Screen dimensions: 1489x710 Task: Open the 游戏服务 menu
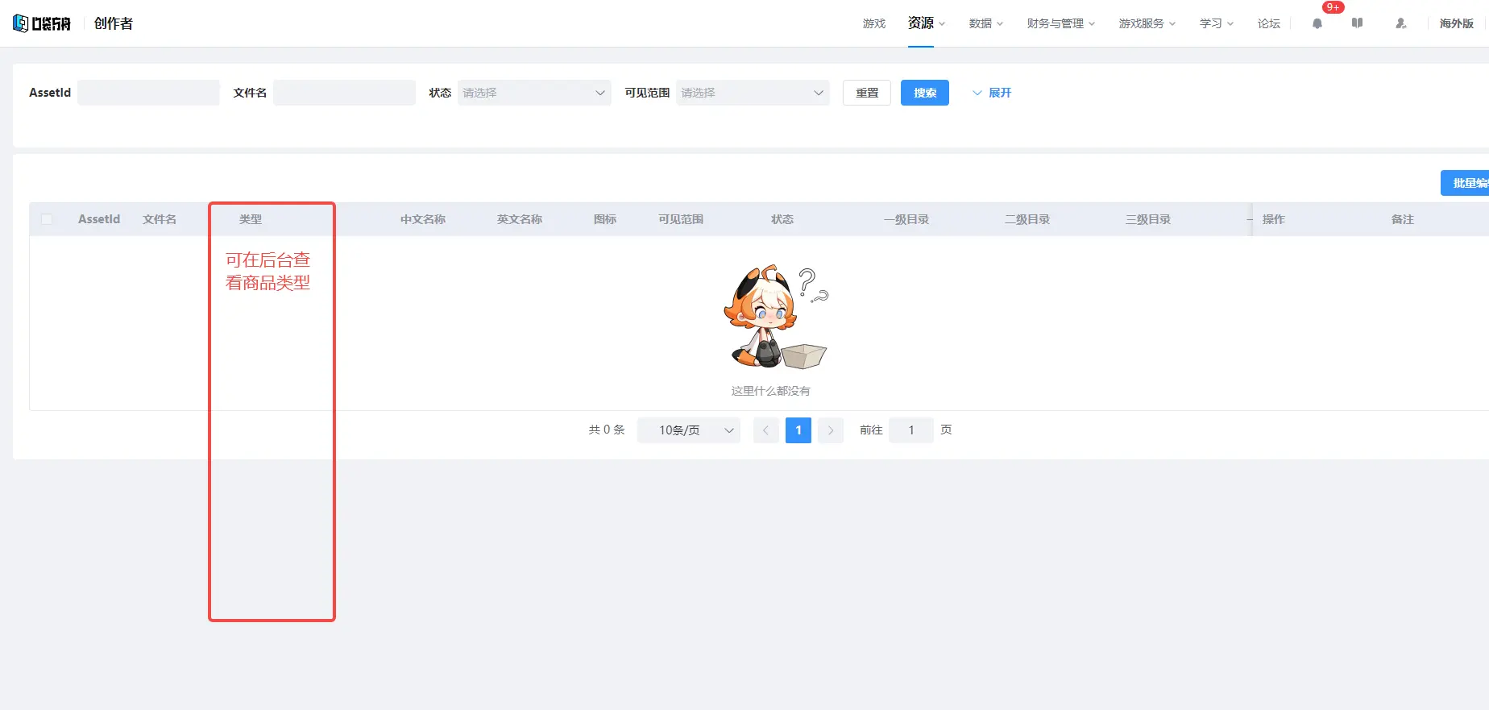pyautogui.click(x=1147, y=23)
